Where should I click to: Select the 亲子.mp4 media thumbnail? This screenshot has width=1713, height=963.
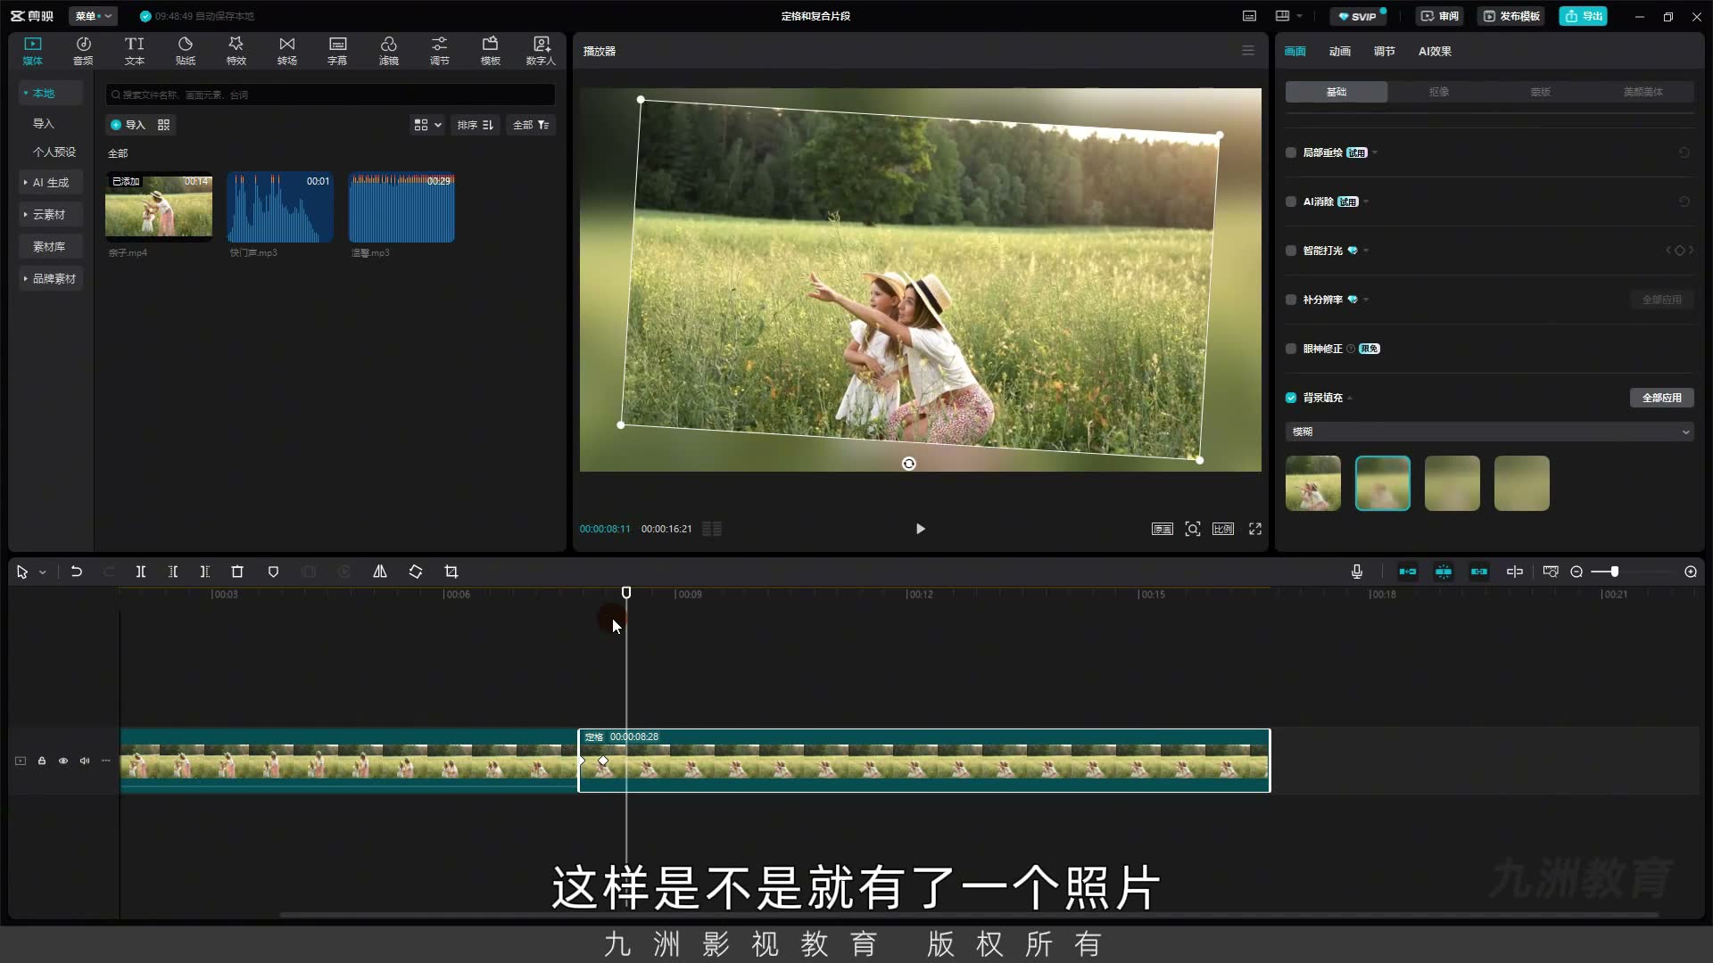coord(159,207)
